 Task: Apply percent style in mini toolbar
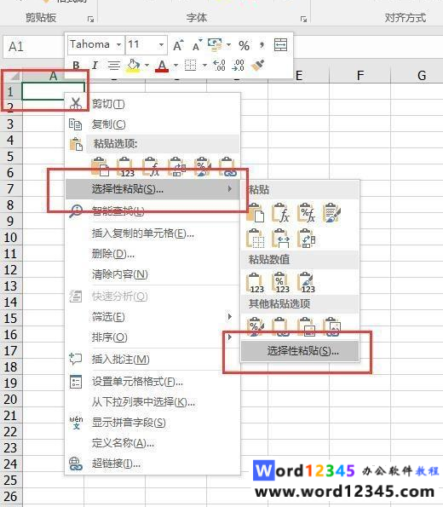[x=244, y=46]
